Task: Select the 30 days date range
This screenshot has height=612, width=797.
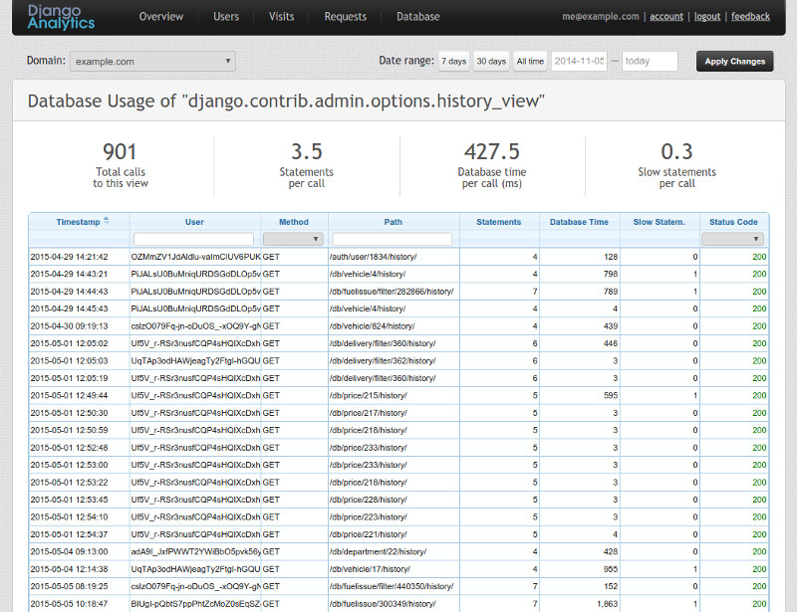Action: click(x=491, y=61)
